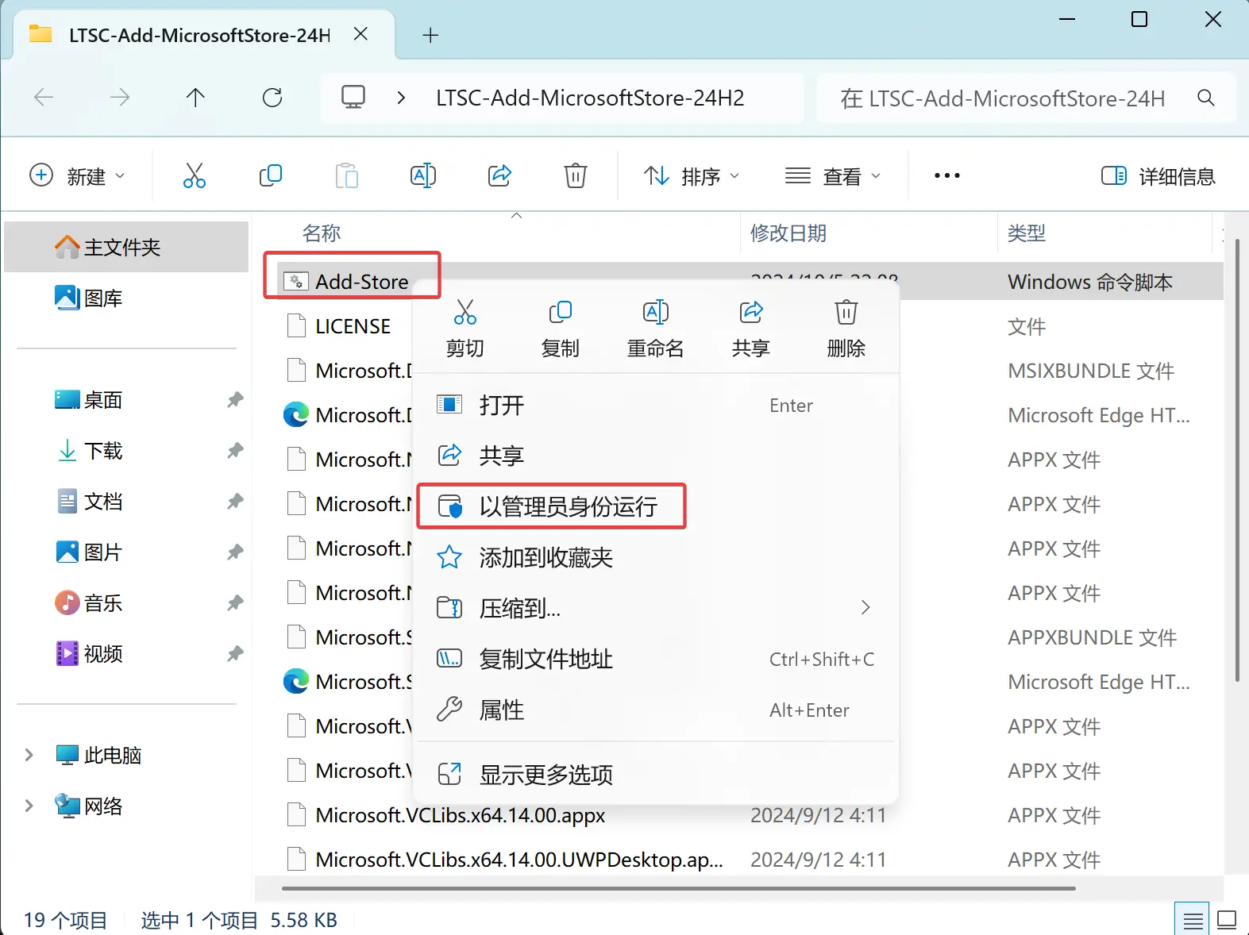Viewport: 1249px width, 935px height.
Task: Select 添加到收藏夹 in the context menu
Action: pos(656,557)
